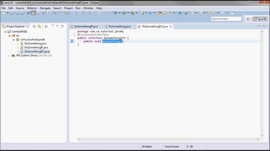Open the Refactor menu
This screenshot has height=151, width=270.
(x=32, y=8)
